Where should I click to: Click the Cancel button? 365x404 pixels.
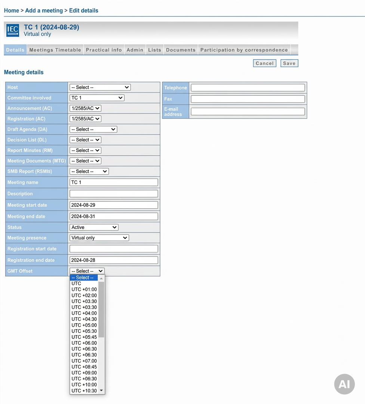pyautogui.click(x=264, y=63)
